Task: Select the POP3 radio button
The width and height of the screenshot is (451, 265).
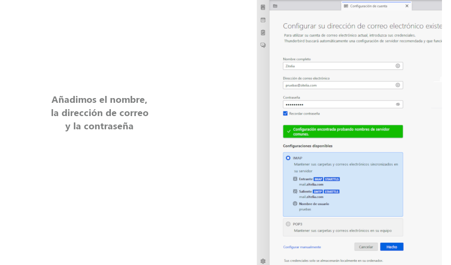Action: [x=288, y=224]
